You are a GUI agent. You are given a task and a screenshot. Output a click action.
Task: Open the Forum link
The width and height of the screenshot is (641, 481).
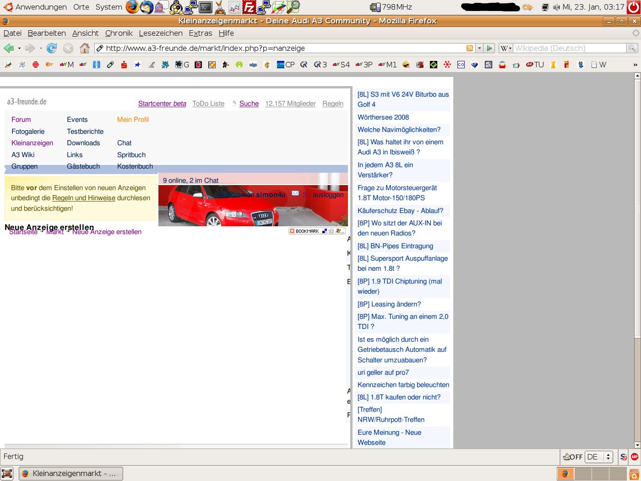pyautogui.click(x=21, y=120)
